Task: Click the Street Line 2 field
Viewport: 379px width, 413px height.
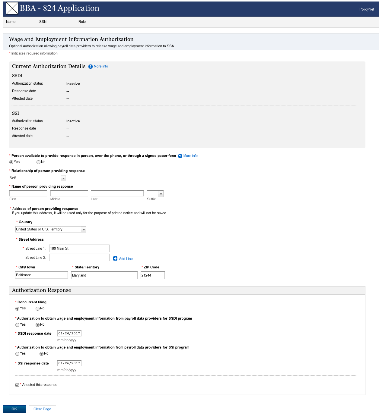Action: click(79, 258)
